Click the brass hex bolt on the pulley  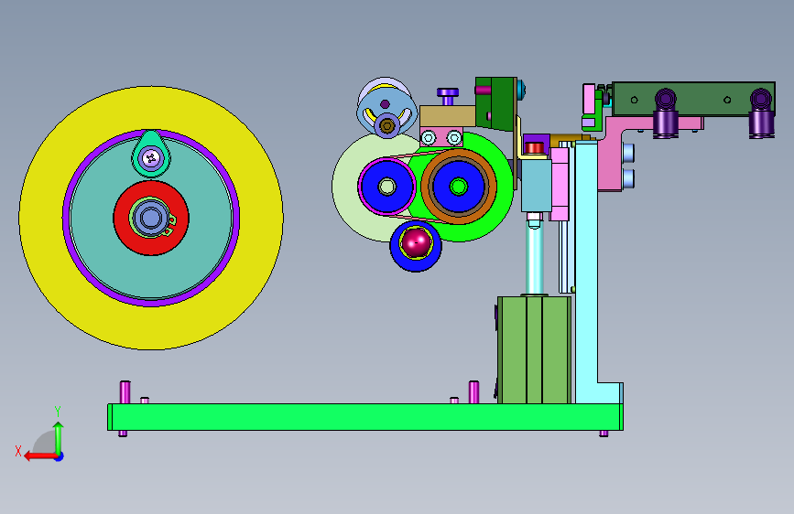coord(387,125)
